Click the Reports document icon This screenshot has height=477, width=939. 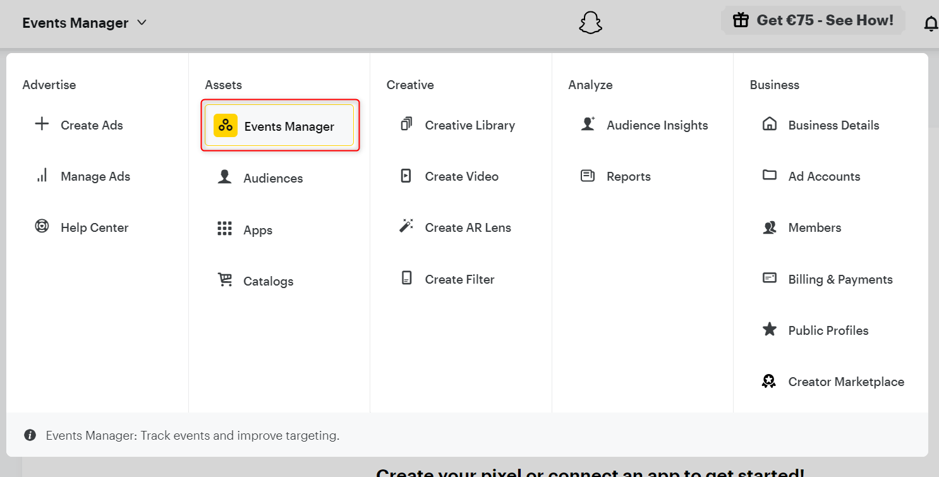pos(588,176)
